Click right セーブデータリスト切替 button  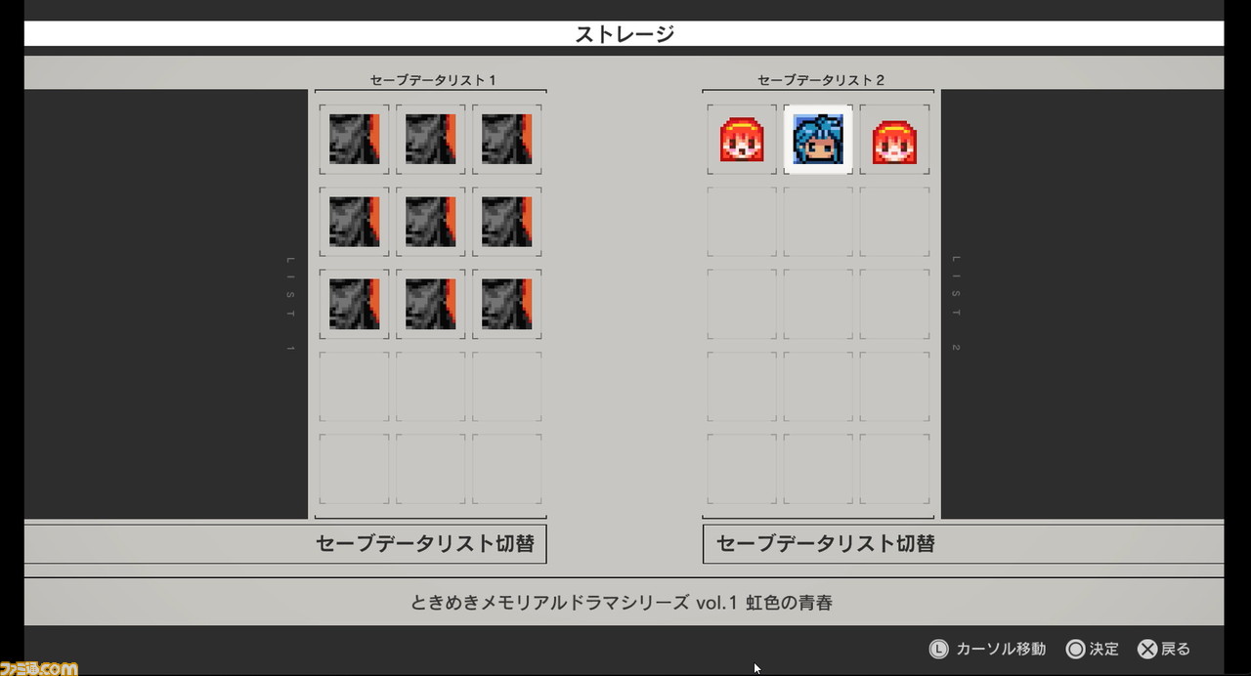click(963, 544)
